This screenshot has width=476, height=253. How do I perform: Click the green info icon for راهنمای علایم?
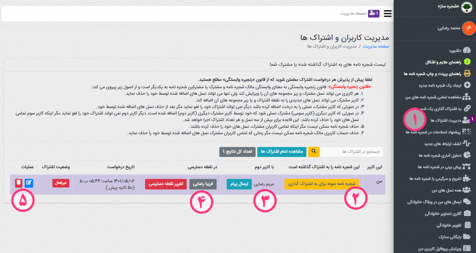point(467,62)
